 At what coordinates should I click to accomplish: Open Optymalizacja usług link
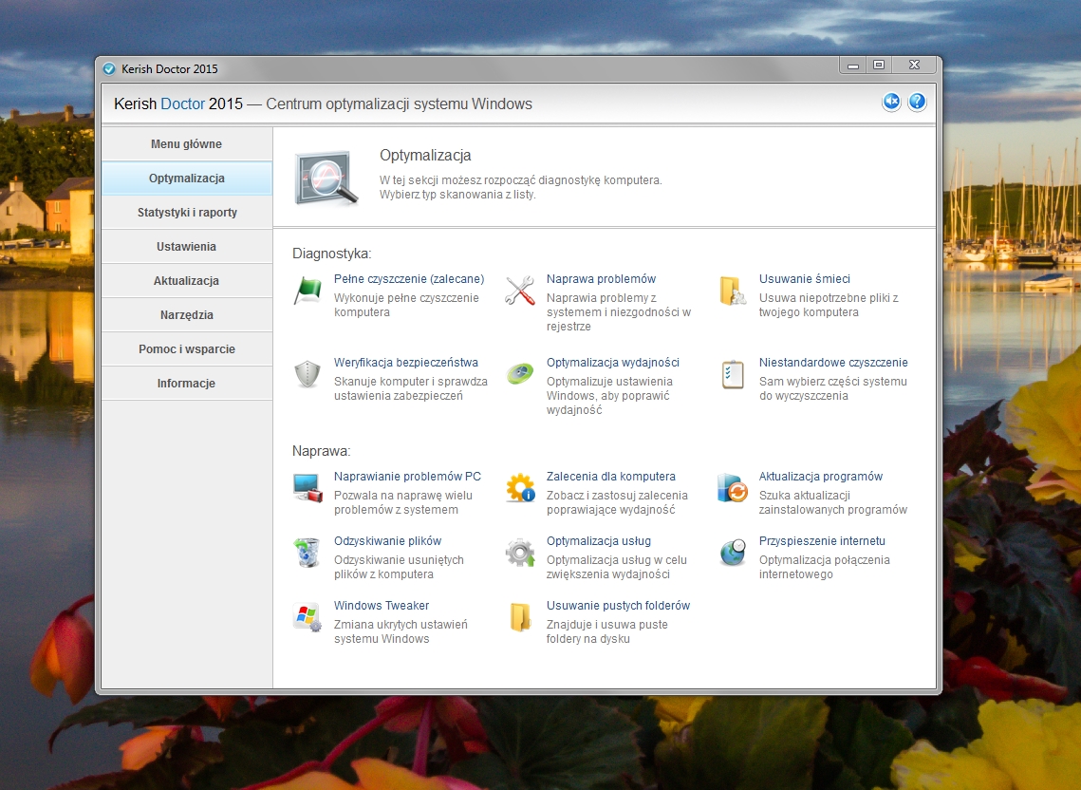(x=599, y=541)
